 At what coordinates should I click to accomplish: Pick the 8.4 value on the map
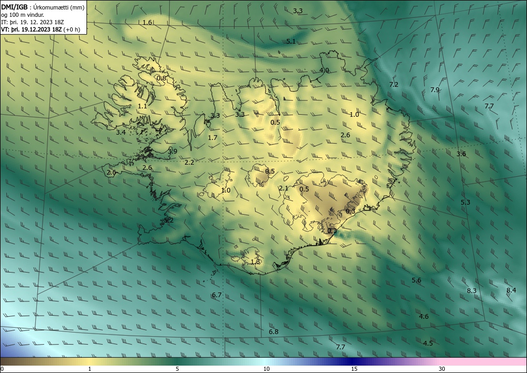(511, 290)
